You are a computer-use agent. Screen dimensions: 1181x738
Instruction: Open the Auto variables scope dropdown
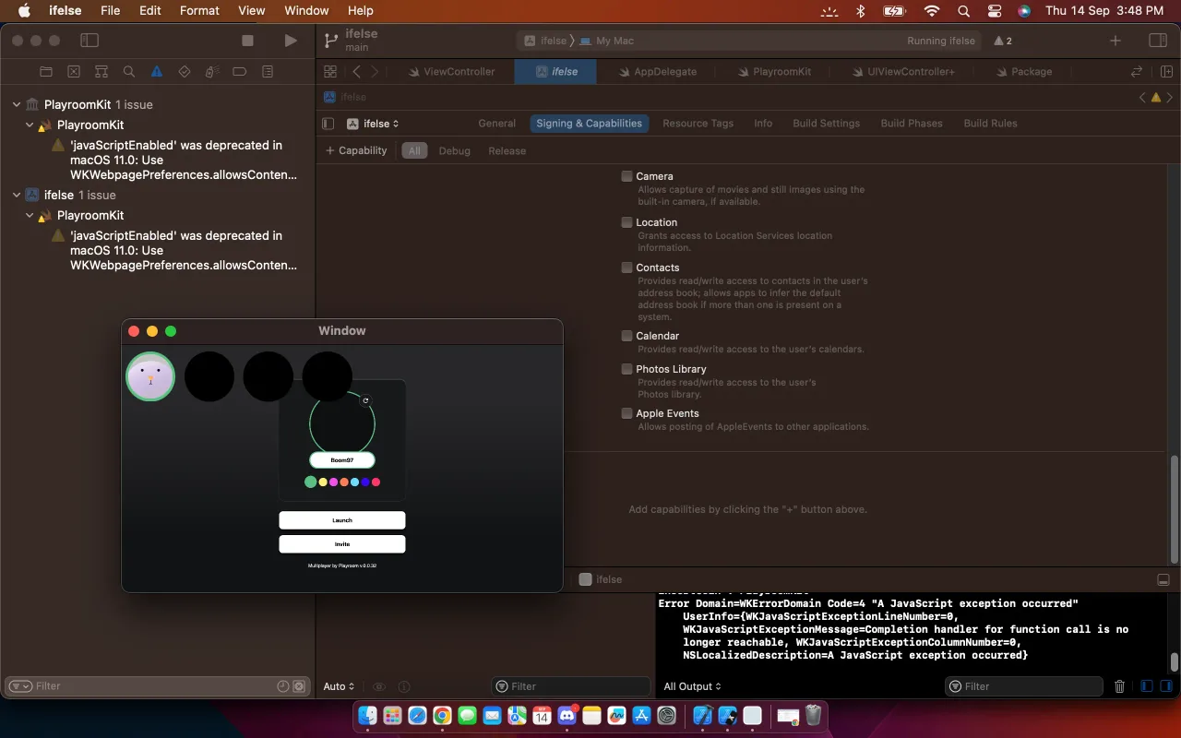coord(339,686)
